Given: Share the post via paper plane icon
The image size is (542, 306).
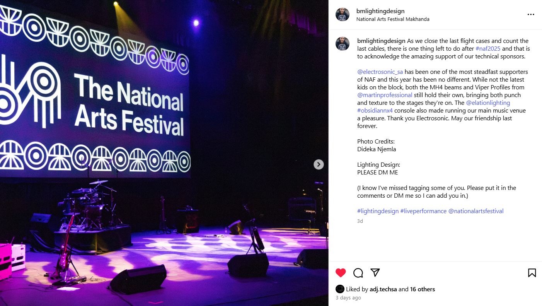Looking at the screenshot, I should pos(375,272).
